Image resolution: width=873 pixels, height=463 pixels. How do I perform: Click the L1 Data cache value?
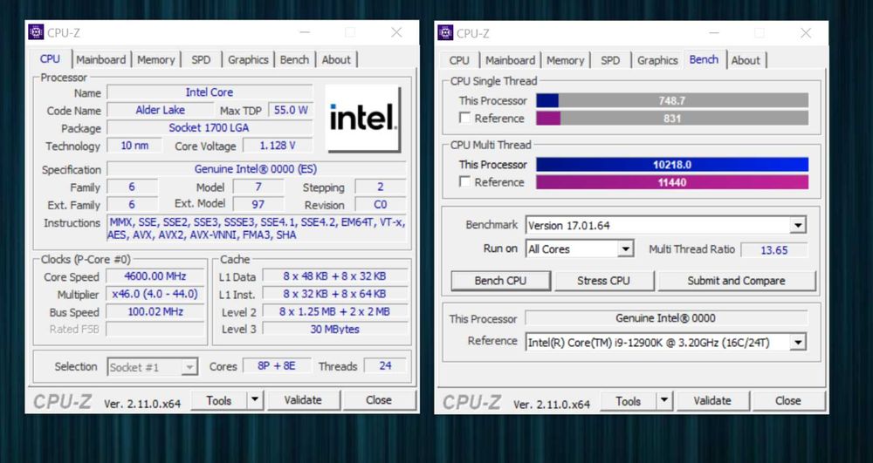click(x=334, y=276)
